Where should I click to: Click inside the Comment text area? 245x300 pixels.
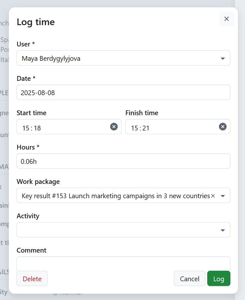pos(123,262)
